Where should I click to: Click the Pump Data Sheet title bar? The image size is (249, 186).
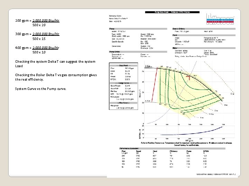[172, 12]
